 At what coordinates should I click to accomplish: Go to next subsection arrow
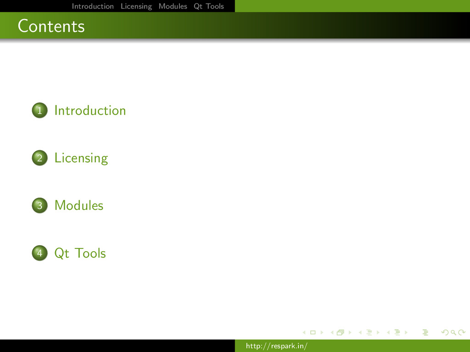(x=378, y=333)
